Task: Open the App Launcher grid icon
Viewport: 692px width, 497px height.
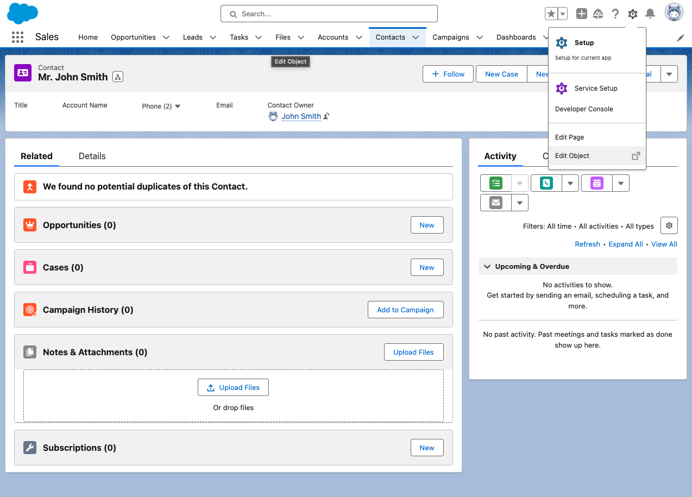Action: 17,37
